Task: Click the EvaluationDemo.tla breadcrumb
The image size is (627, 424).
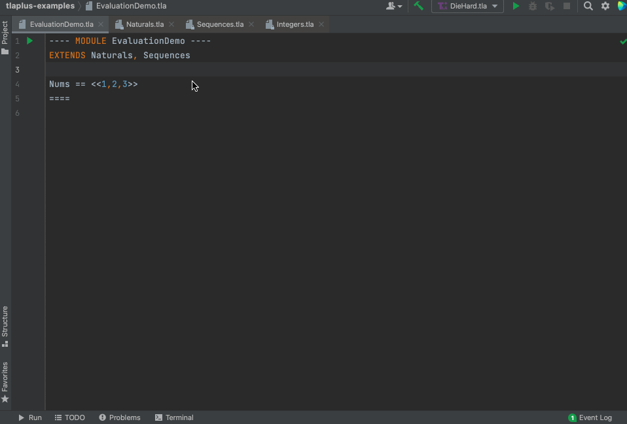Action: point(126,6)
